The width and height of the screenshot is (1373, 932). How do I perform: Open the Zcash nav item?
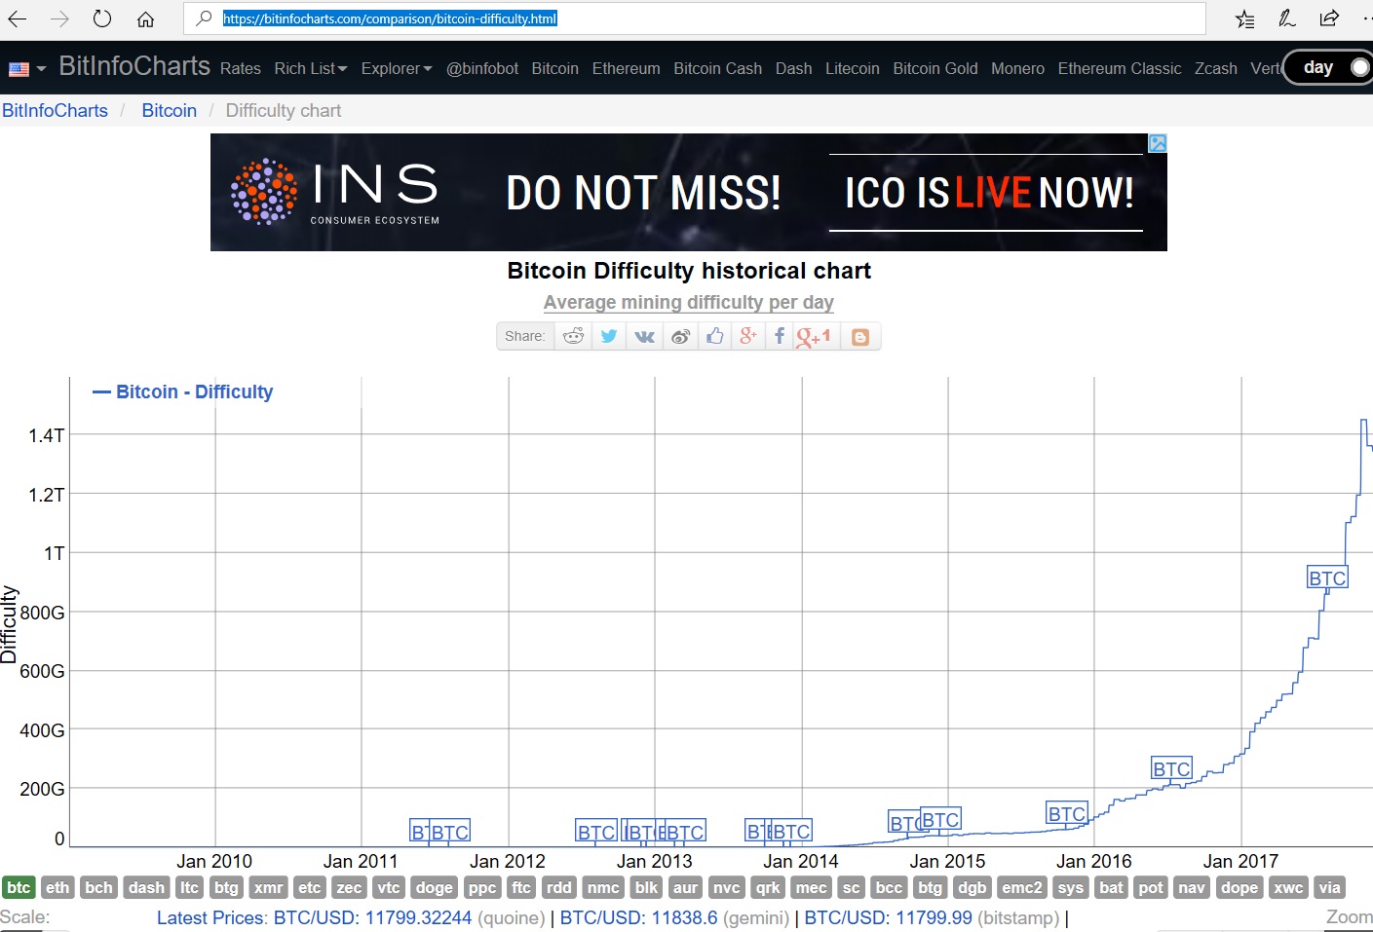coord(1216,68)
